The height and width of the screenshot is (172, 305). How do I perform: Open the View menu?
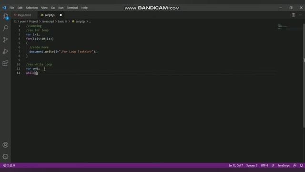44,8
